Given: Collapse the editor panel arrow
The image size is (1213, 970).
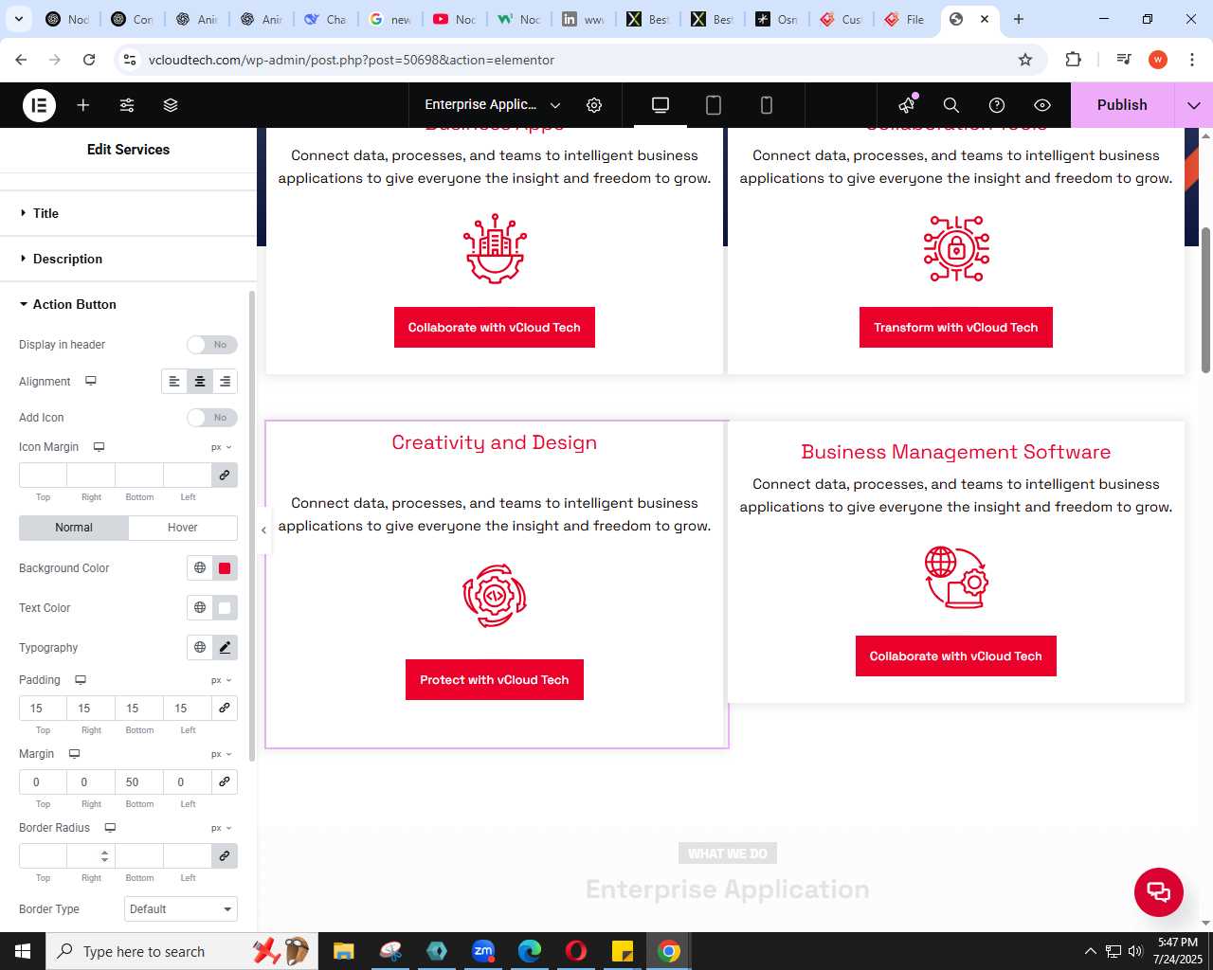Looking at the screenshot, I should pos(263,530).
